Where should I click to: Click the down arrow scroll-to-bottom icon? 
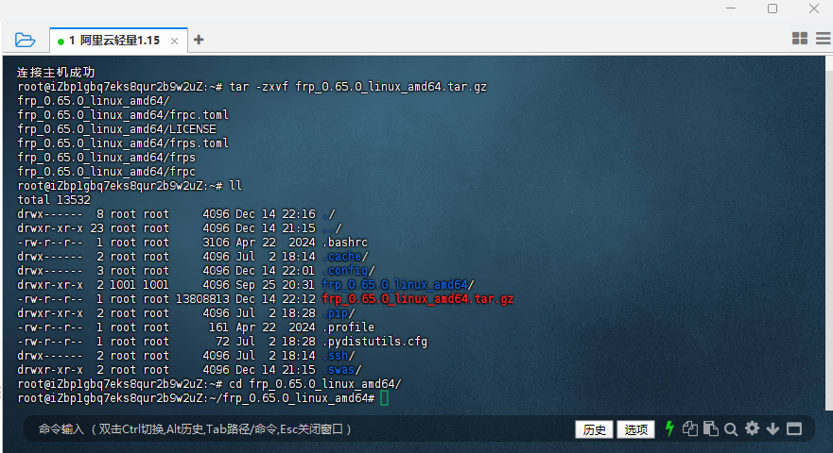772,428
